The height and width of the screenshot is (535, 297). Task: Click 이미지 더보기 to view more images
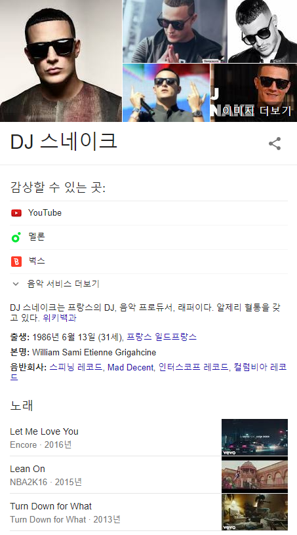[256, 111]
